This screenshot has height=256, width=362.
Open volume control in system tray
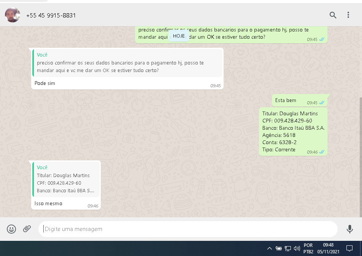297,248
